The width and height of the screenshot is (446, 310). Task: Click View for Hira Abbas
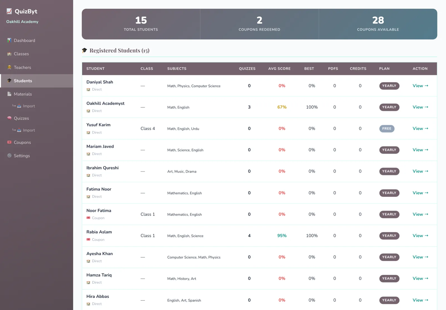coord(420,300)
